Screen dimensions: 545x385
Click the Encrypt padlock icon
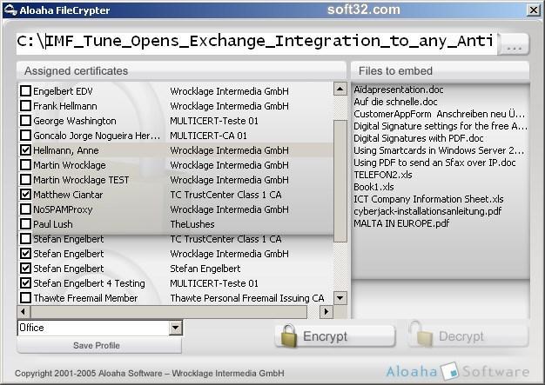point(289,335)
